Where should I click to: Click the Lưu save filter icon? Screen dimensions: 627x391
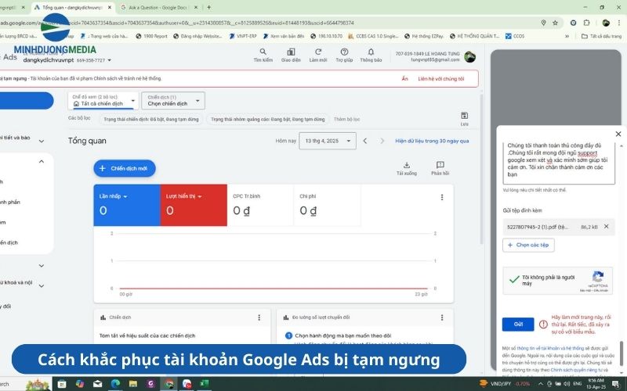[464, 116]
